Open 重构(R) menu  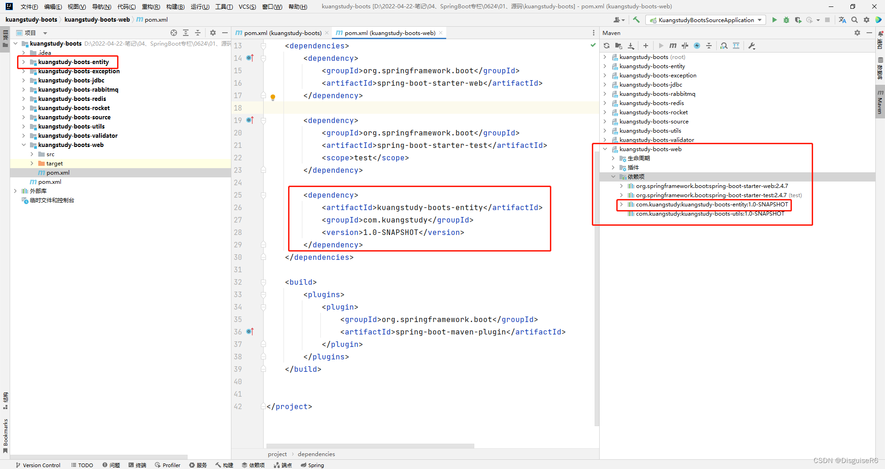(151, 6)
